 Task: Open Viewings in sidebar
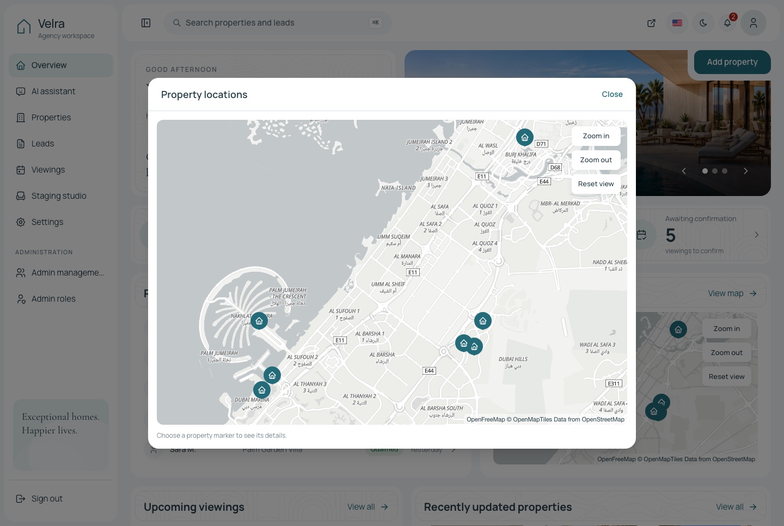tap(61, 170)
